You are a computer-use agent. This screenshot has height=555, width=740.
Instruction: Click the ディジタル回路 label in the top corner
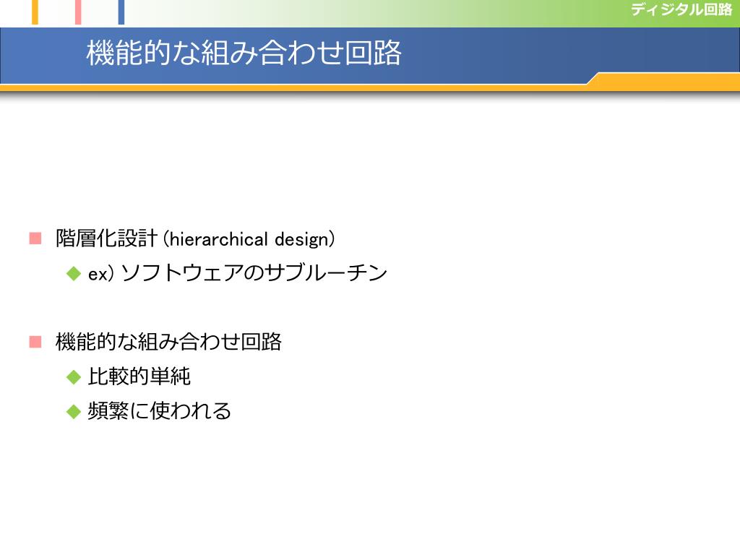point(681,9)
